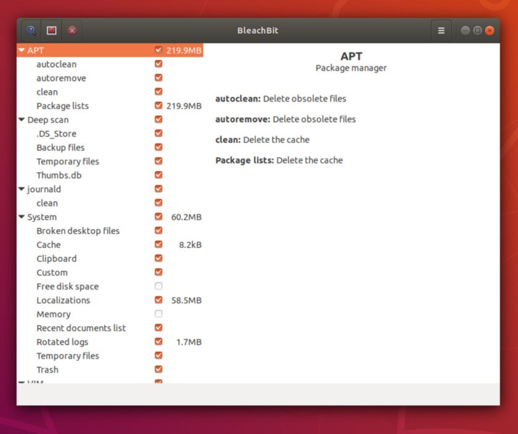Enable the Free disk space checkbox
Viewport: 518px width, 434px height.
point(158,285)
